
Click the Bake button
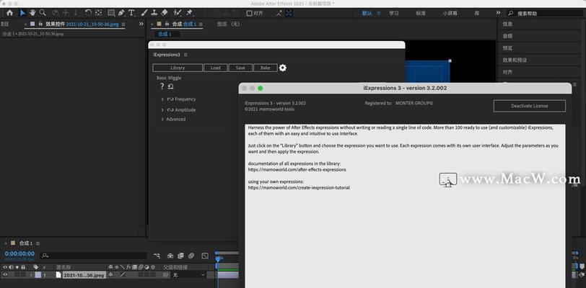(266, 68)
